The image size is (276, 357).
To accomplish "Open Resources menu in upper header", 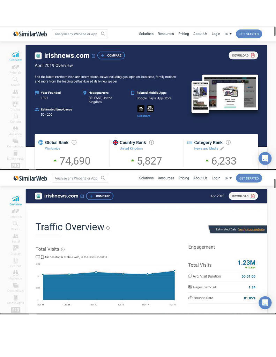I will coord(166,34).
